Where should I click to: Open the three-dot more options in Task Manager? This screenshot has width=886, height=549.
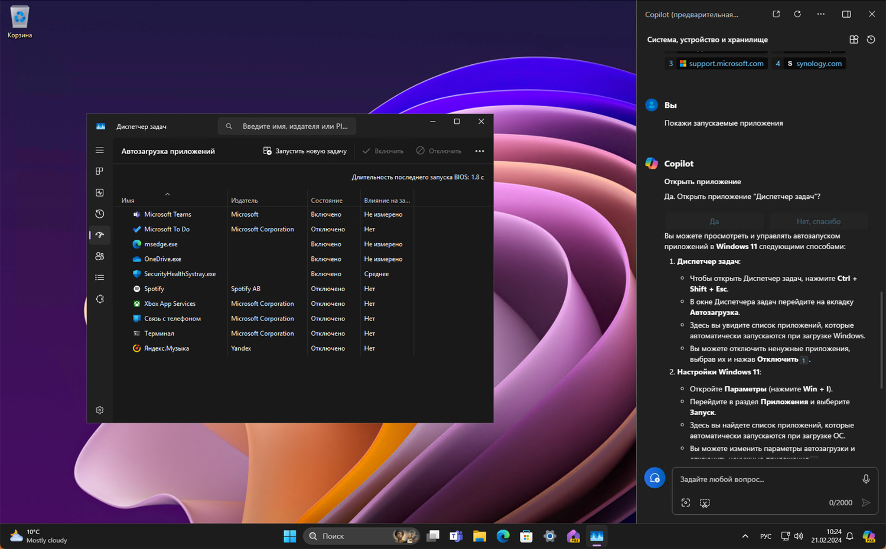480,151
